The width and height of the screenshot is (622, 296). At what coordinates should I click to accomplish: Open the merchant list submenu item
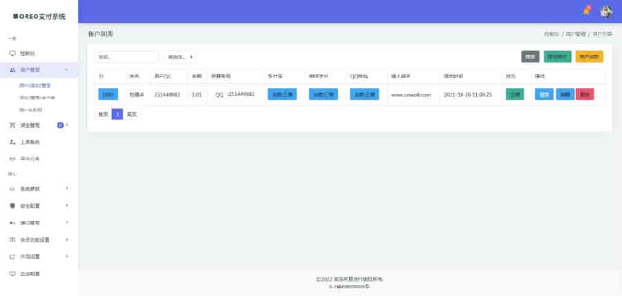[x=35, y=86]
